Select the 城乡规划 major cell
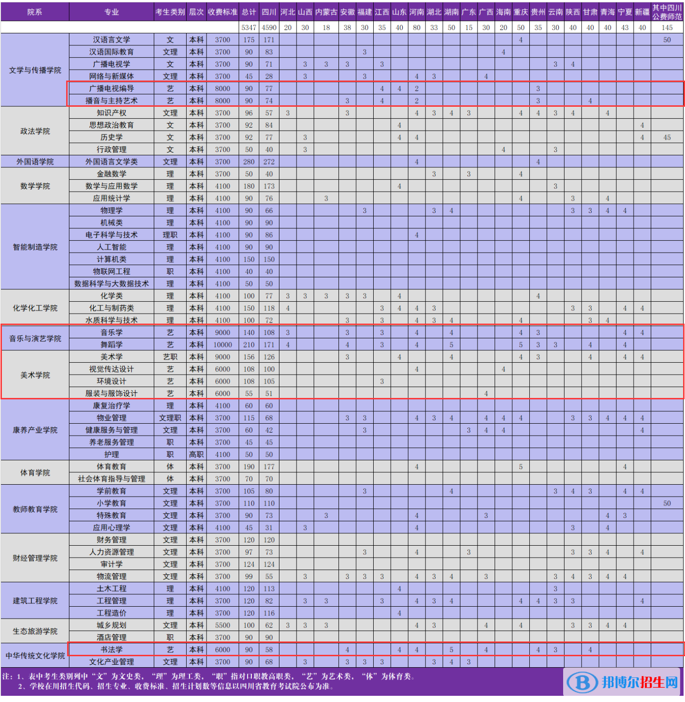The width and height of the screenshot is (685, 702). pyautogui.click(x=111, y=625)
